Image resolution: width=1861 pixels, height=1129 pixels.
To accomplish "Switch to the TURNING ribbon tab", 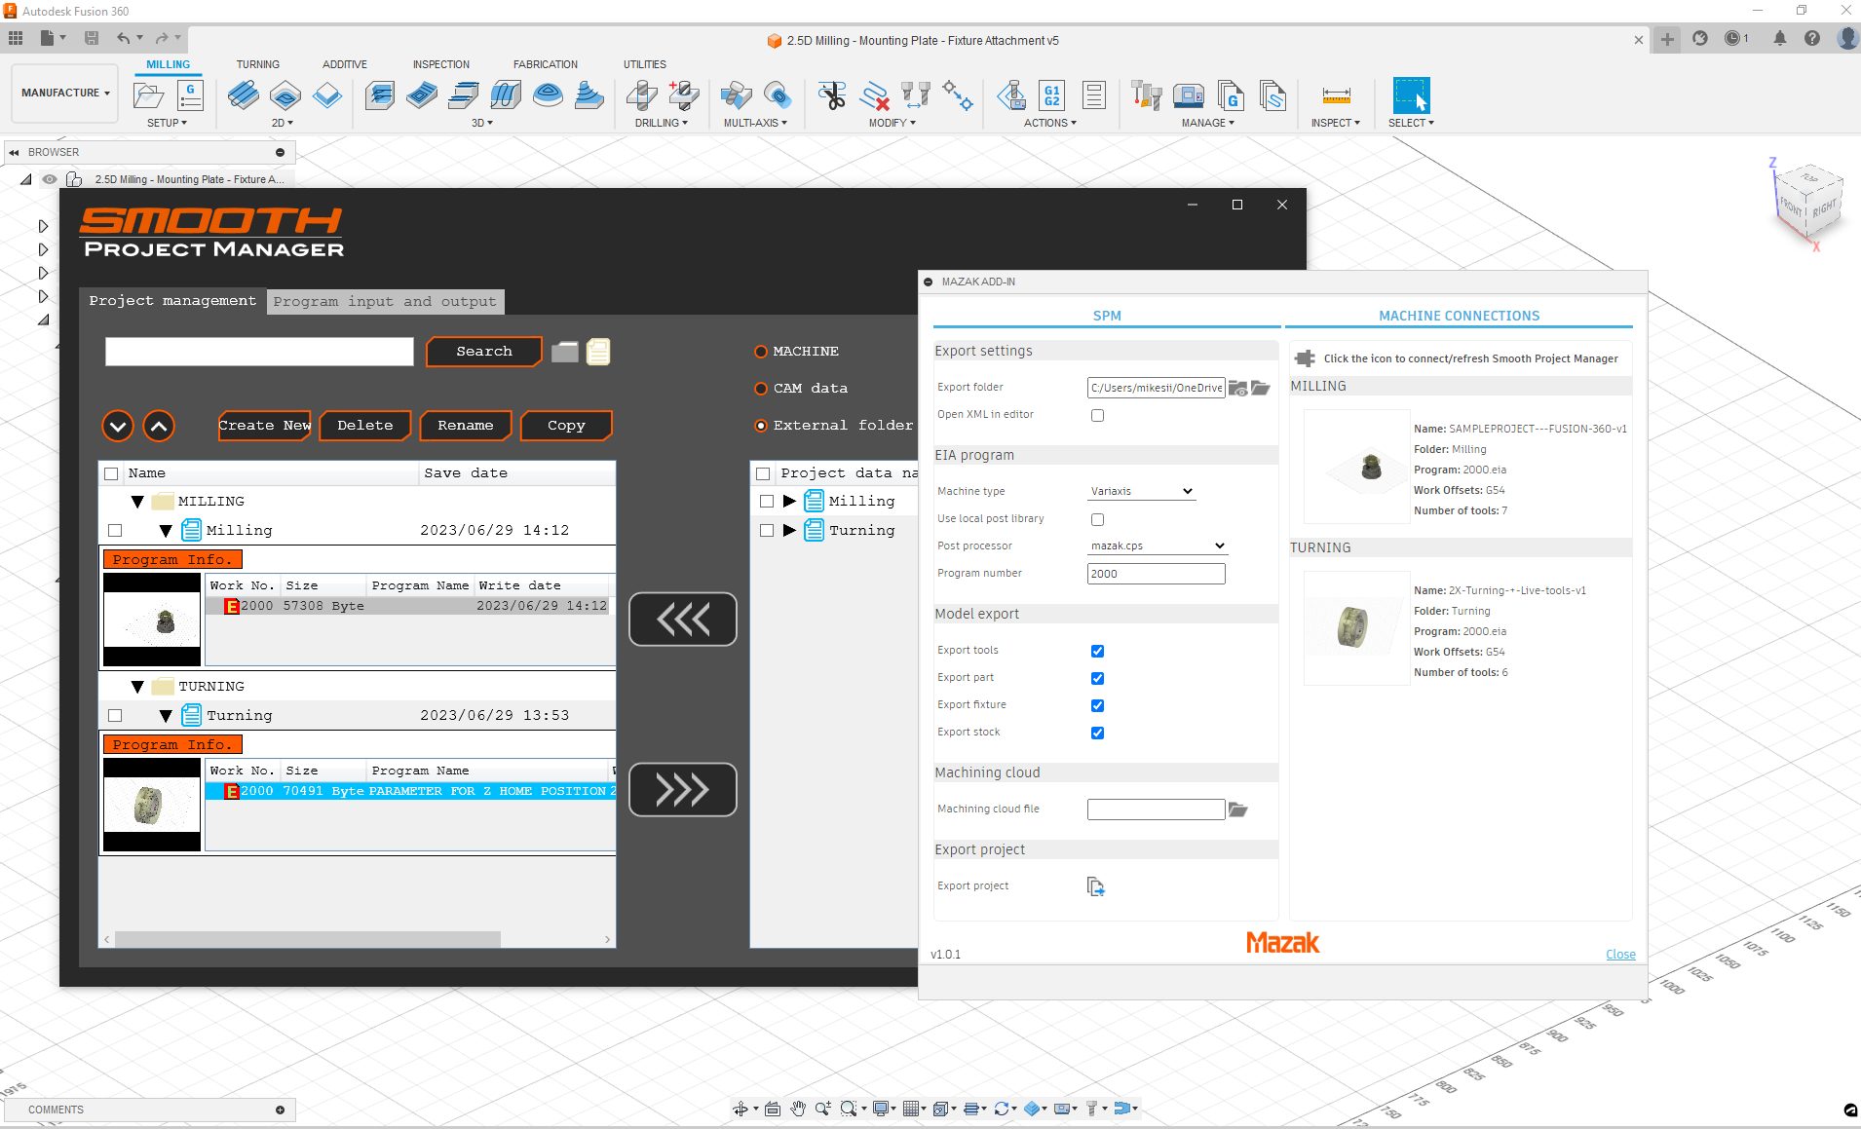I will pos(257,64).
